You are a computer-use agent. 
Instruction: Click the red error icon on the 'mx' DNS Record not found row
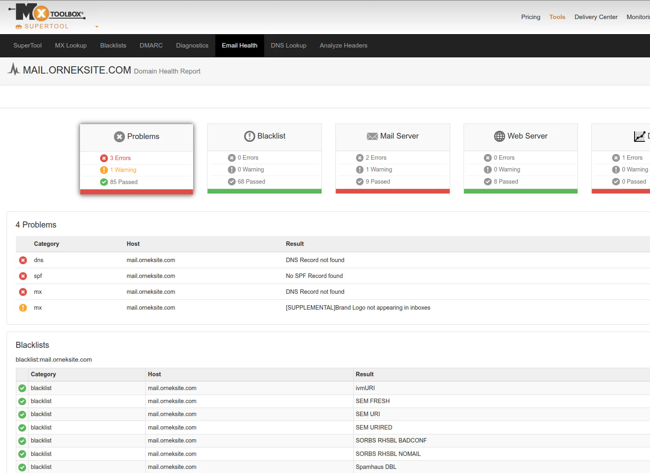[x=23, y=292]
